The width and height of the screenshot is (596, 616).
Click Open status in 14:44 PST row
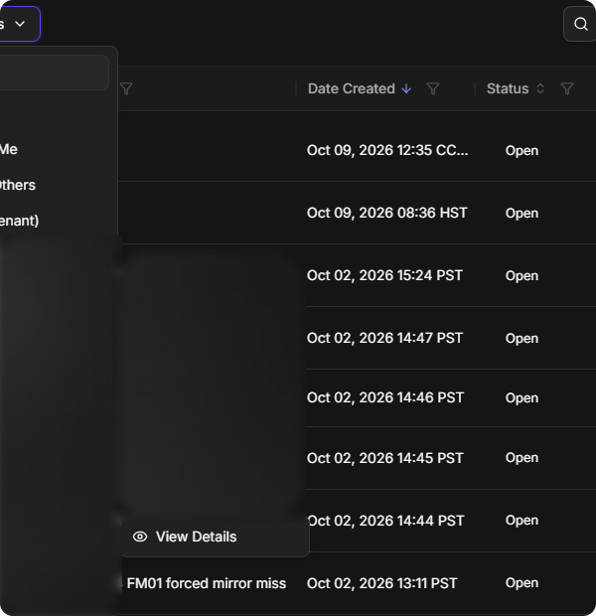pyautogui.click(x=521, y=521)
